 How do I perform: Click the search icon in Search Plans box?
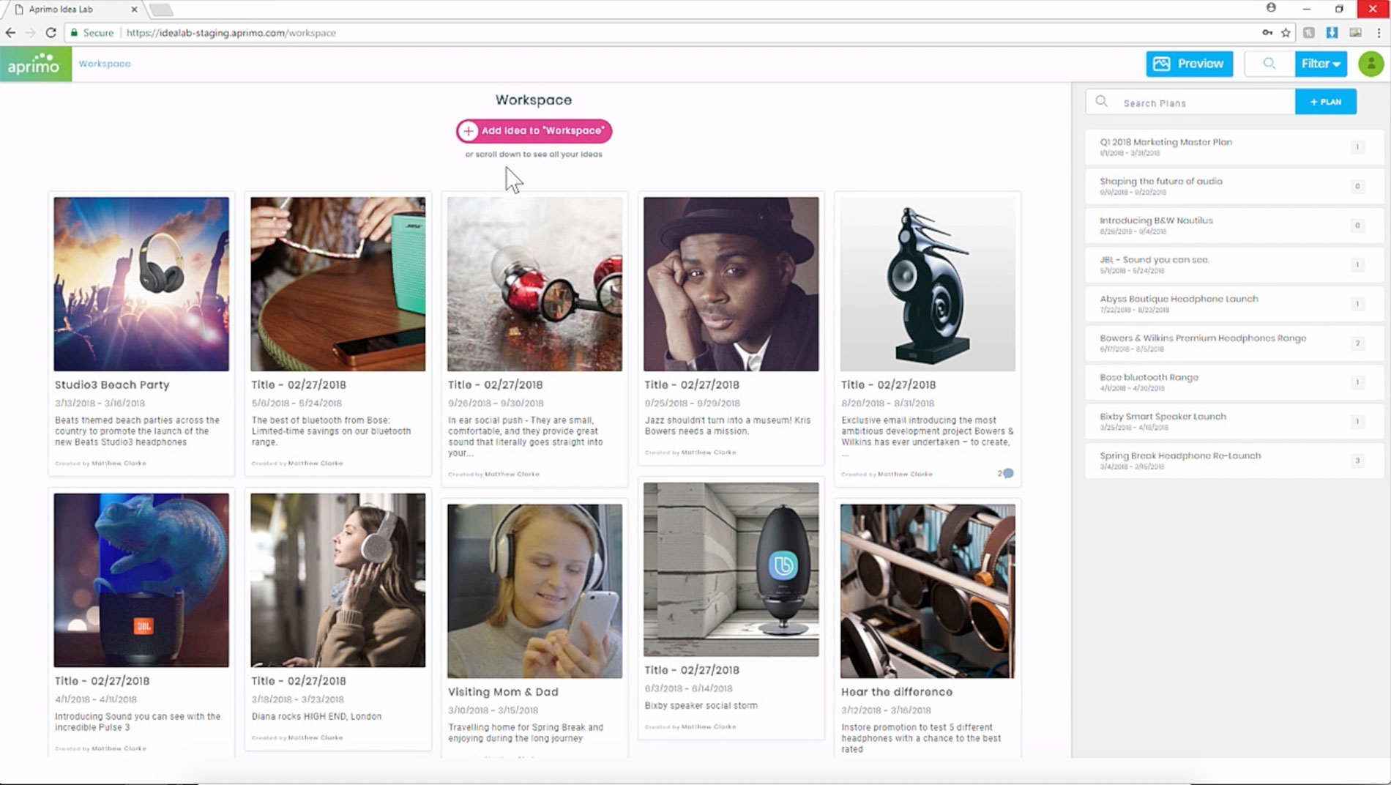coord(1102,102)
